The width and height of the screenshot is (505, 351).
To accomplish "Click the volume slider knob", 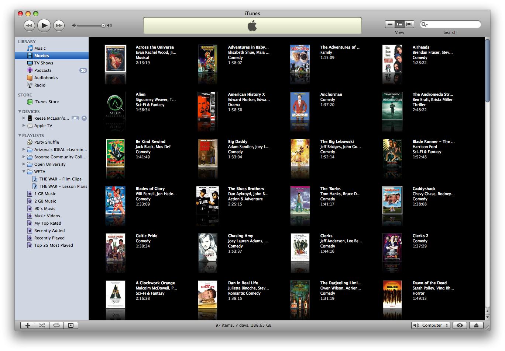I will pyautogui.click(x=103, y=25).
